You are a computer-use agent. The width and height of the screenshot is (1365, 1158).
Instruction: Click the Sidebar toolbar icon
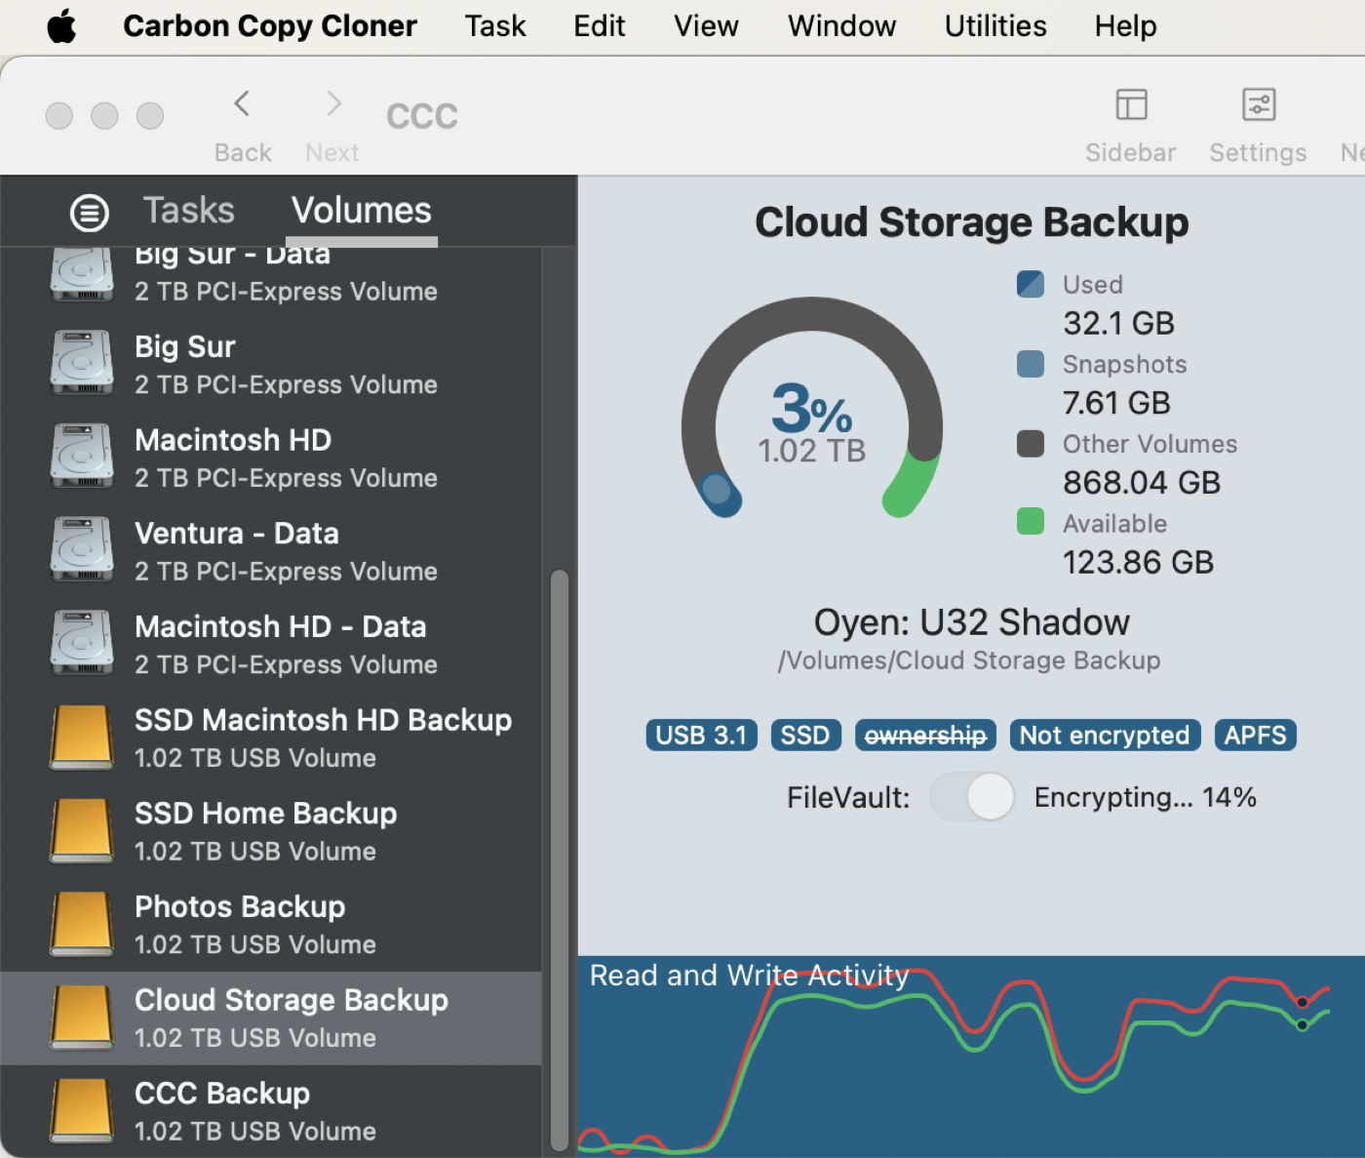click(1131, 104)
